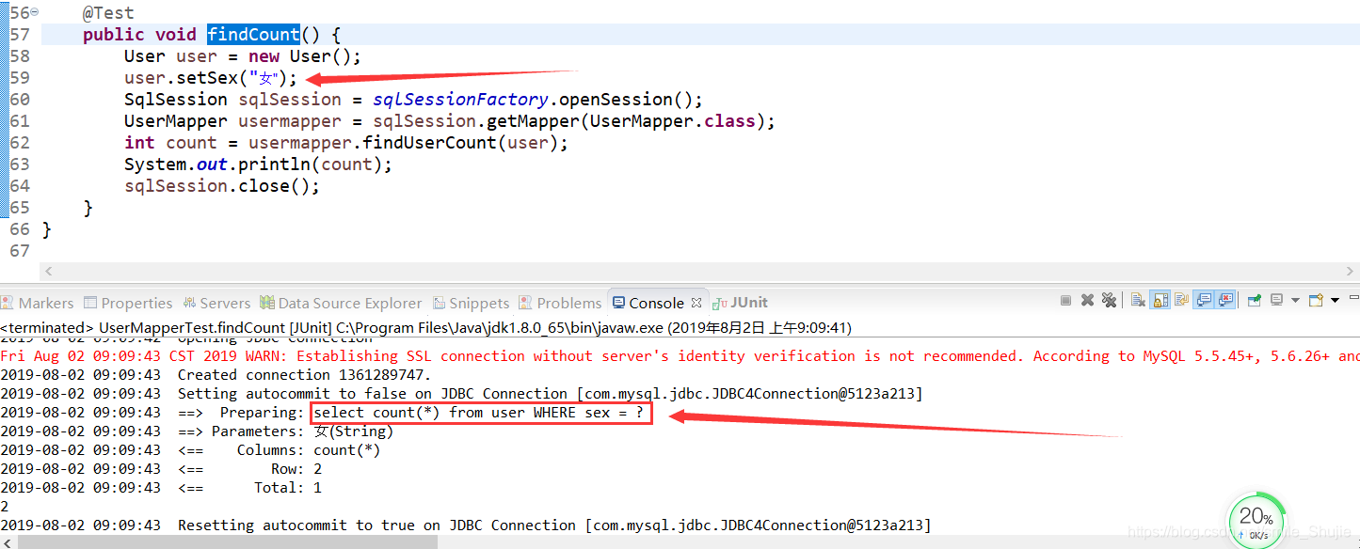Click the editor horizontal scrollbar left arrow
1360x549 pixels.
click(49, 272)
